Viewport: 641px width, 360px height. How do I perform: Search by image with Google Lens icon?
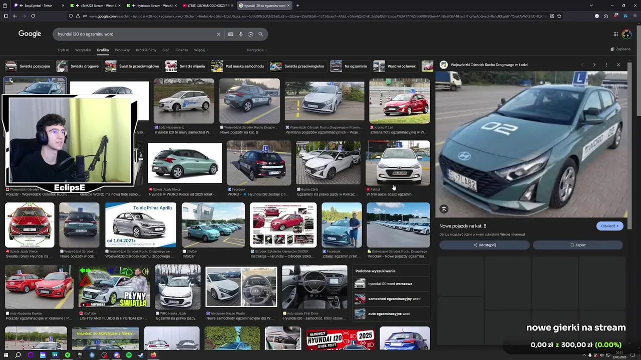tap(251, 34)
